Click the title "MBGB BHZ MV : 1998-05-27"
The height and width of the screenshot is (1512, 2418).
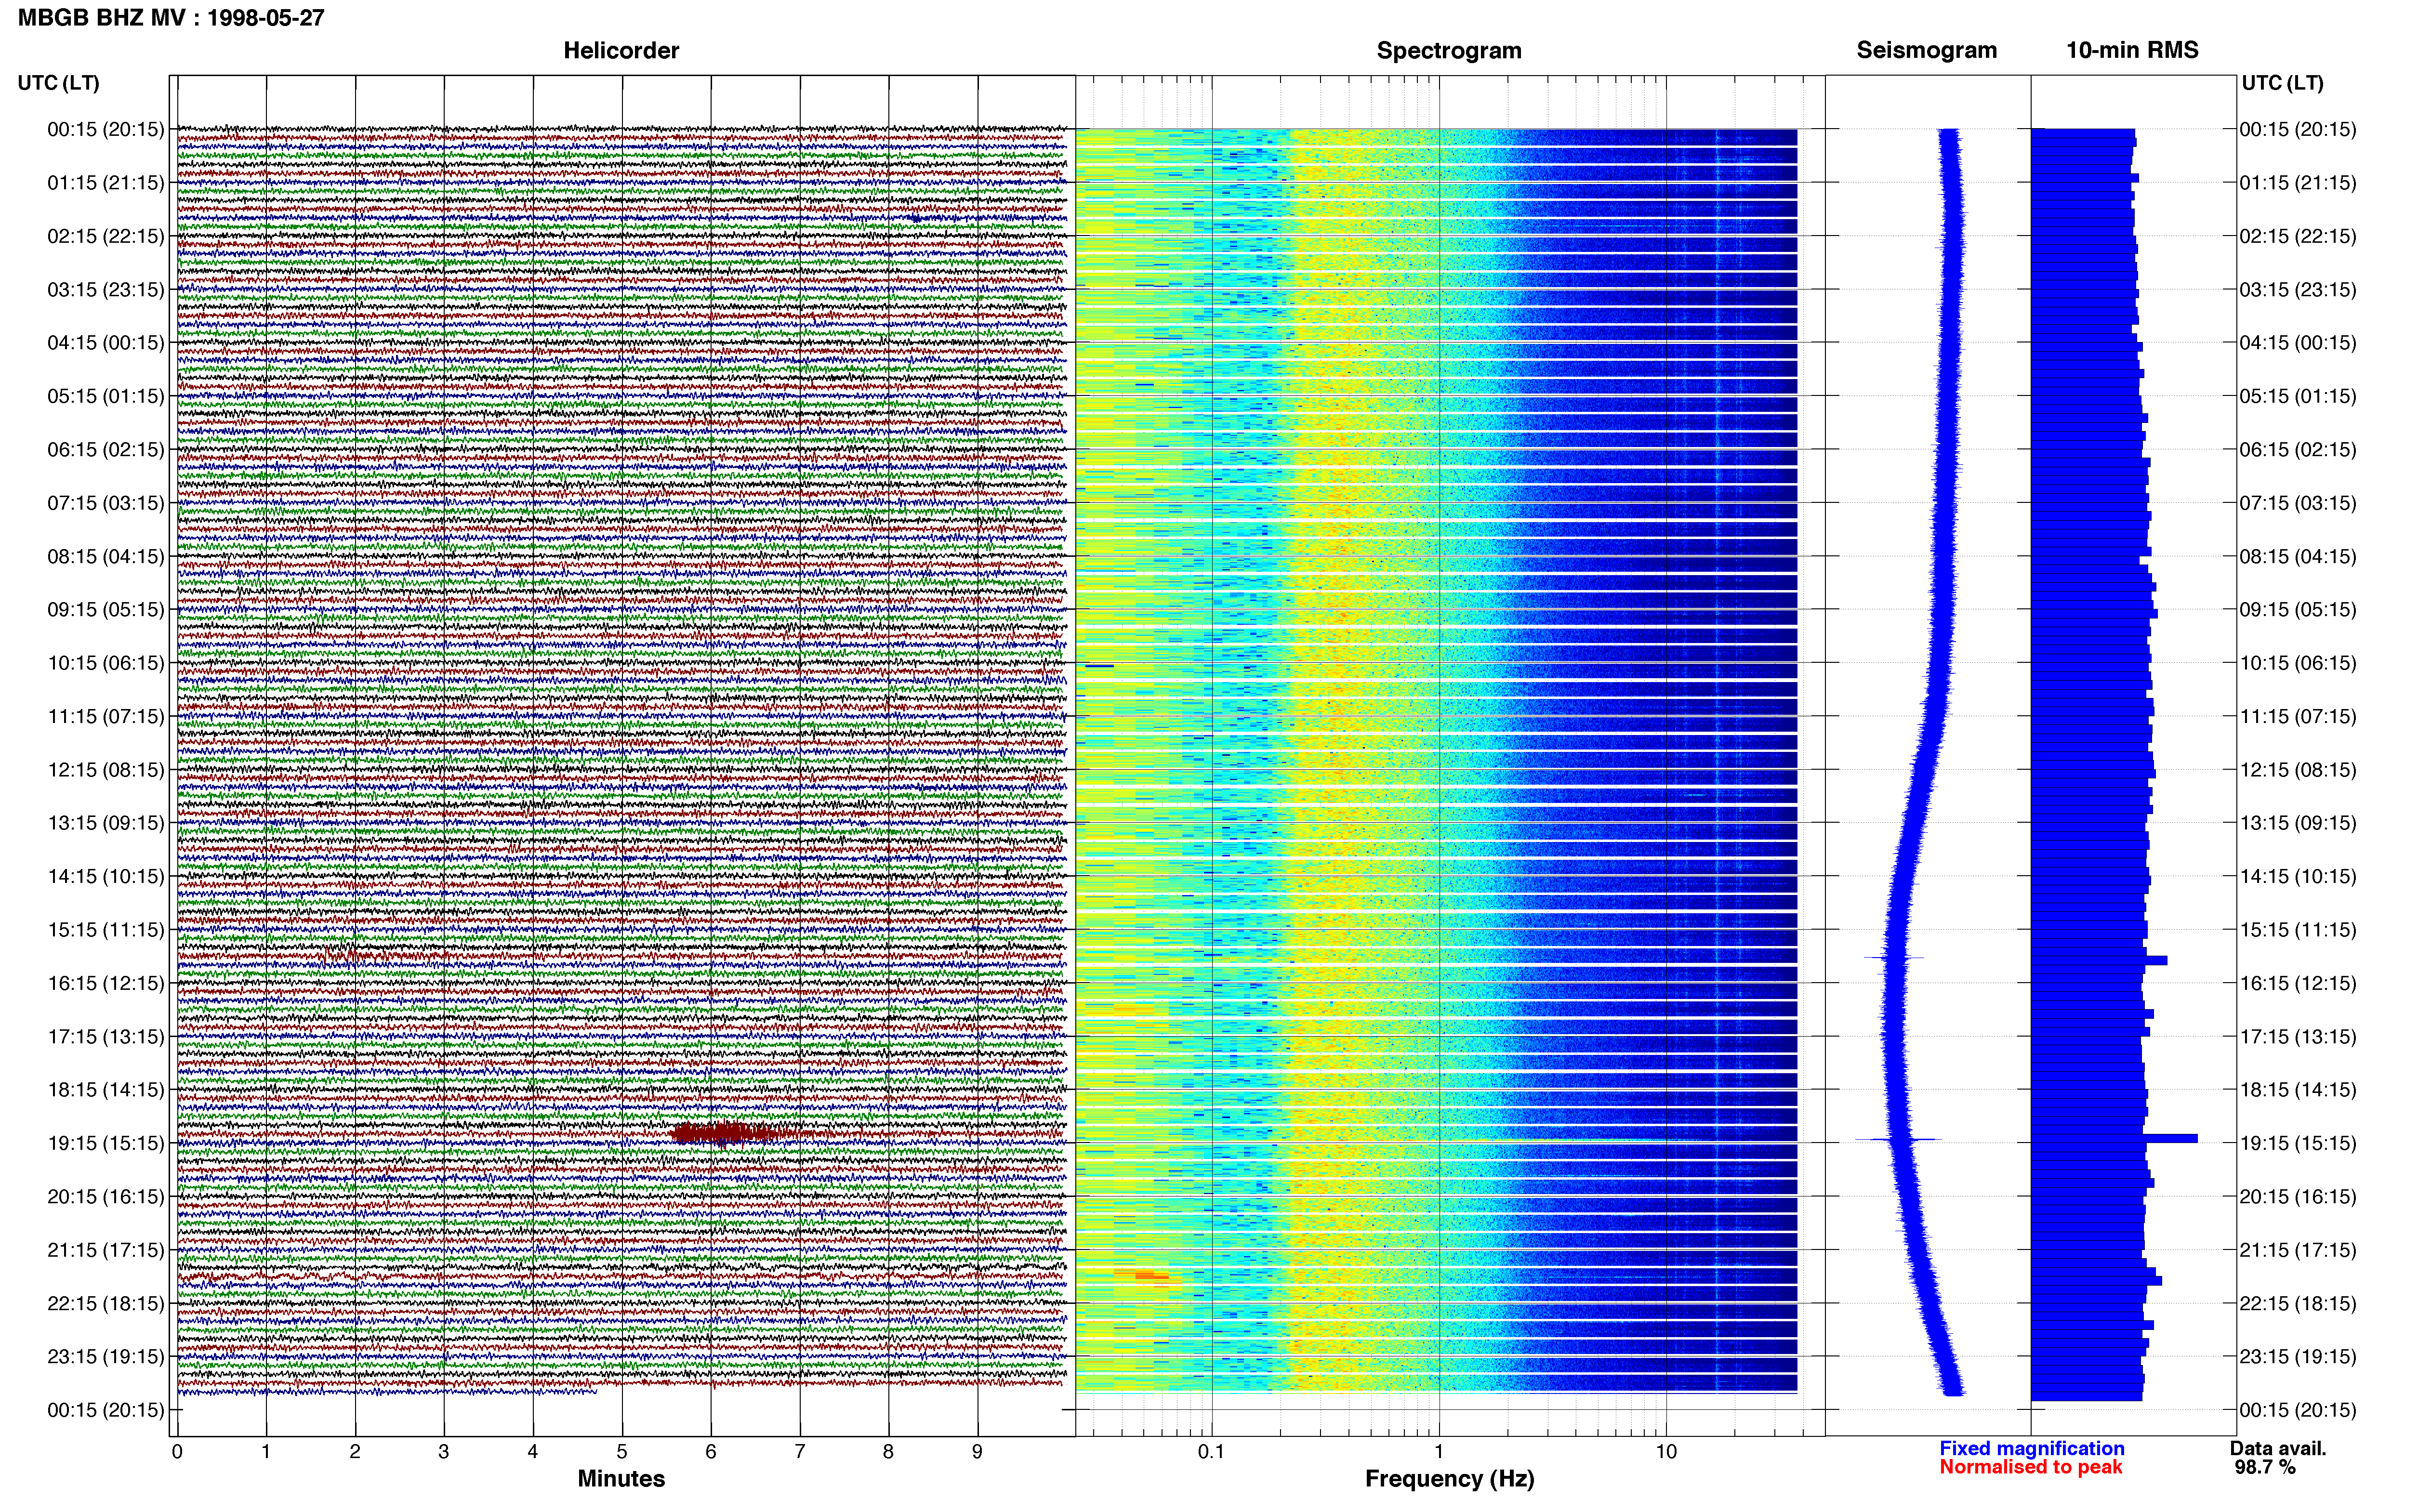(171, 17)
